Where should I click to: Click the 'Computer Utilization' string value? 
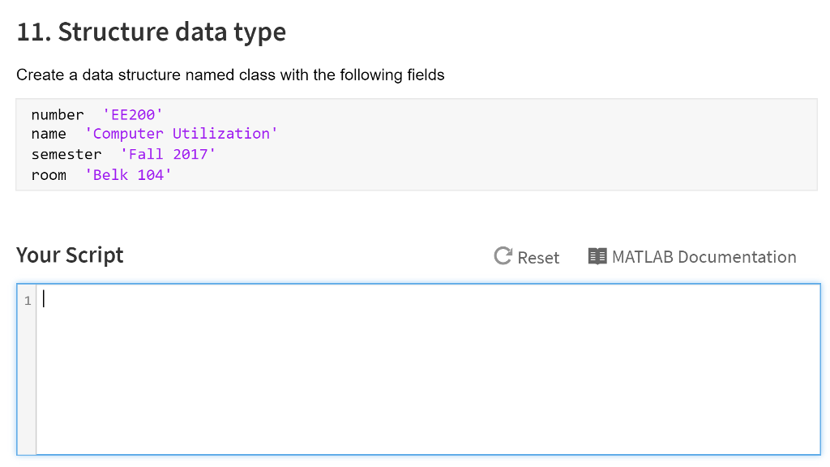(x=182, y=134)
